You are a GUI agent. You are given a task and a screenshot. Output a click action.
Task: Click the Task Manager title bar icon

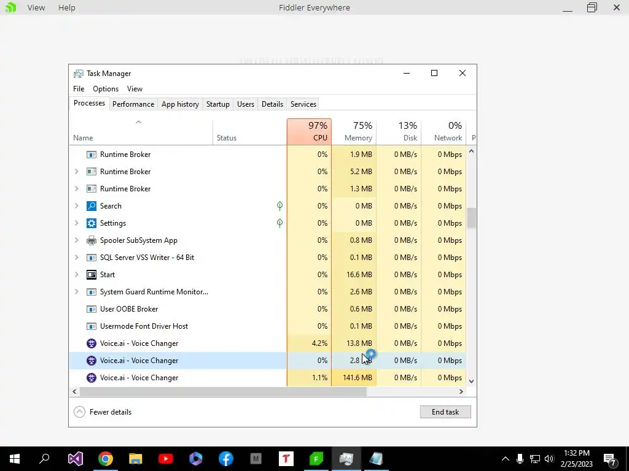(78, 74)
